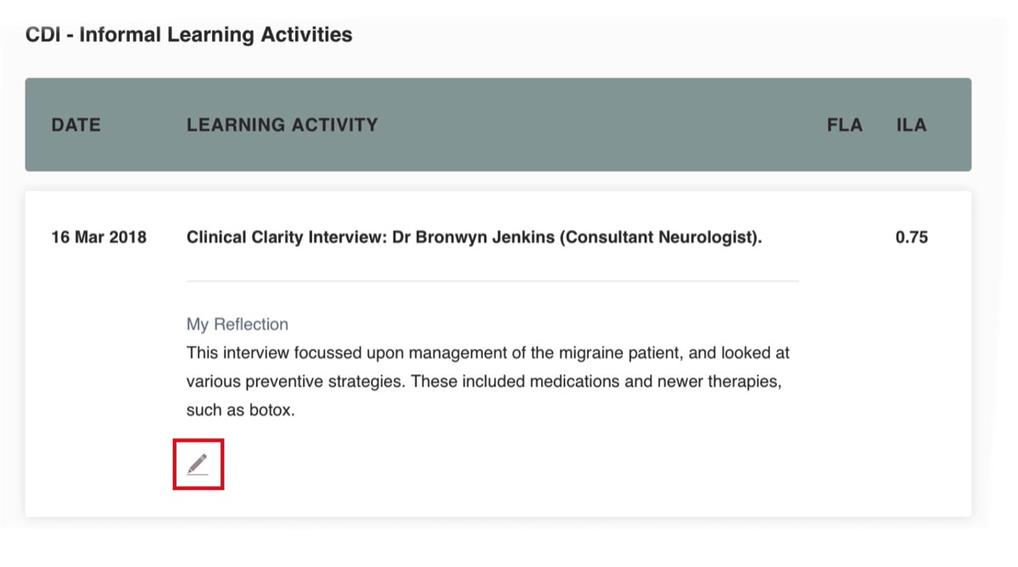
Task: Select the 16 Mar 2018 date entry
Action: coord(98,238)
